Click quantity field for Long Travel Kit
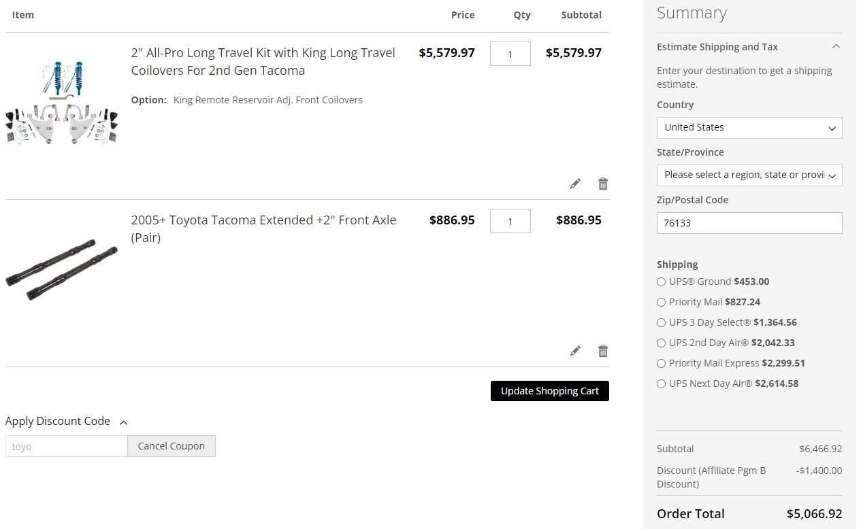Image resolution: width=861 pixels, height=529 pixels. click(510, 54)
